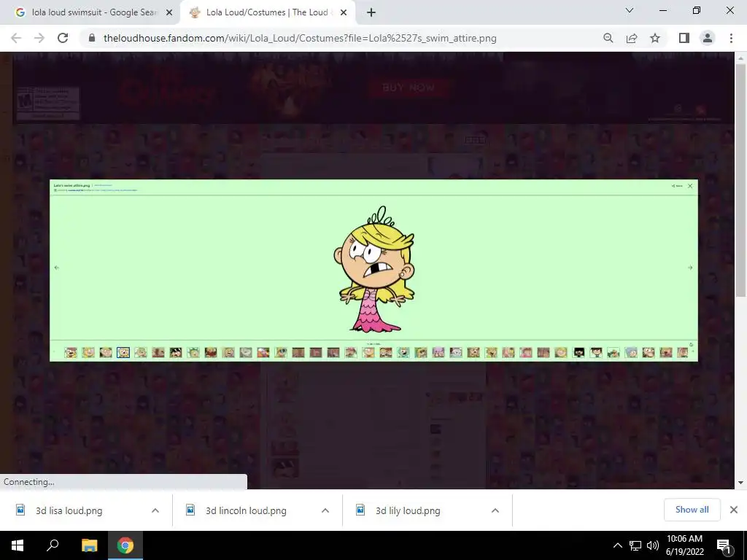Share the swim attire image
Viewport: 747px width, 560px height.
[677, 186]
